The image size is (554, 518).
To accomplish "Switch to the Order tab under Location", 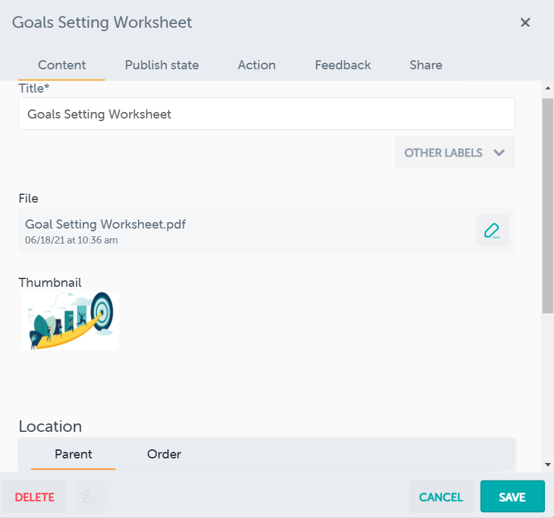I will point(164,454).
